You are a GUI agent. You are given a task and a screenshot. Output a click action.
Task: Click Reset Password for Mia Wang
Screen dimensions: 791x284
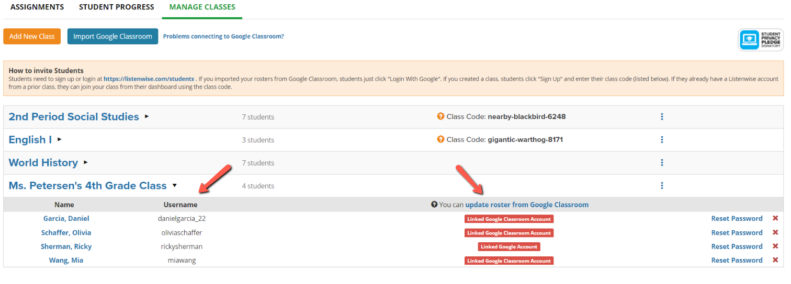[x=737, y=261]
